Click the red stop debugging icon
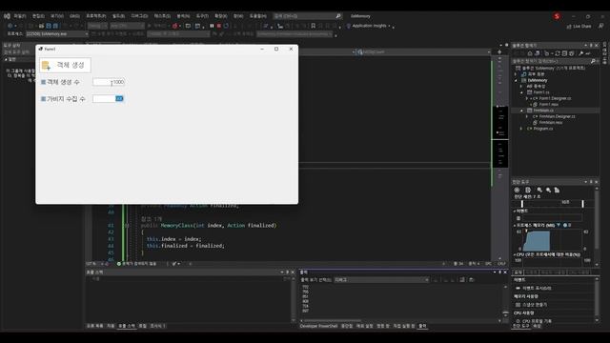This screenshot has height=343, width=610. pyautogui.click(x=219, y=26)
